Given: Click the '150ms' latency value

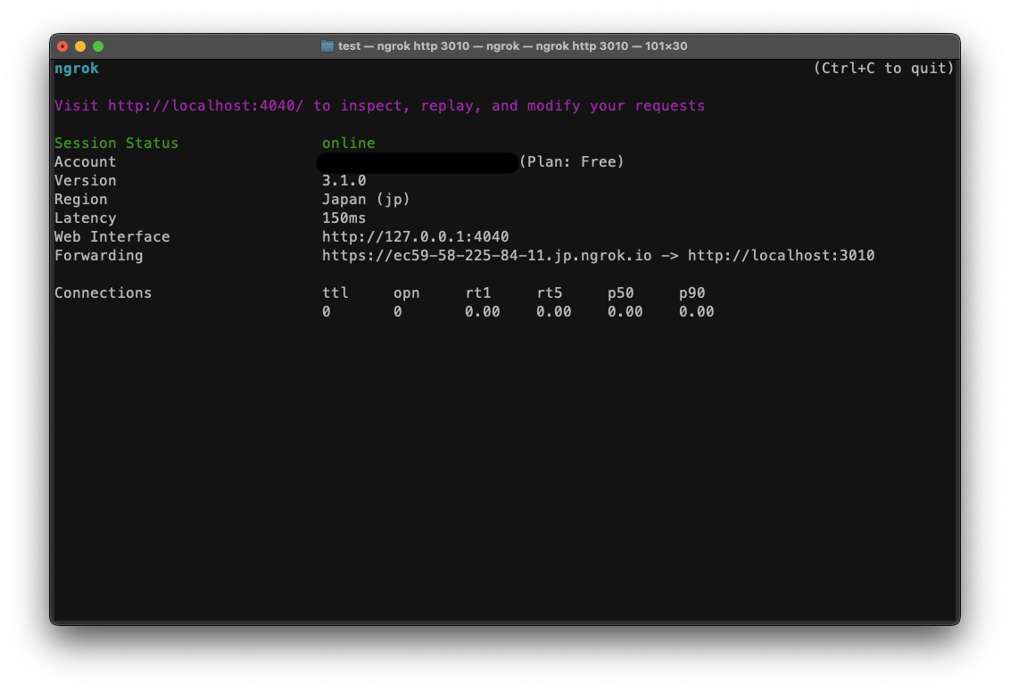Looking at the screenshot, I should pos(344,218).
